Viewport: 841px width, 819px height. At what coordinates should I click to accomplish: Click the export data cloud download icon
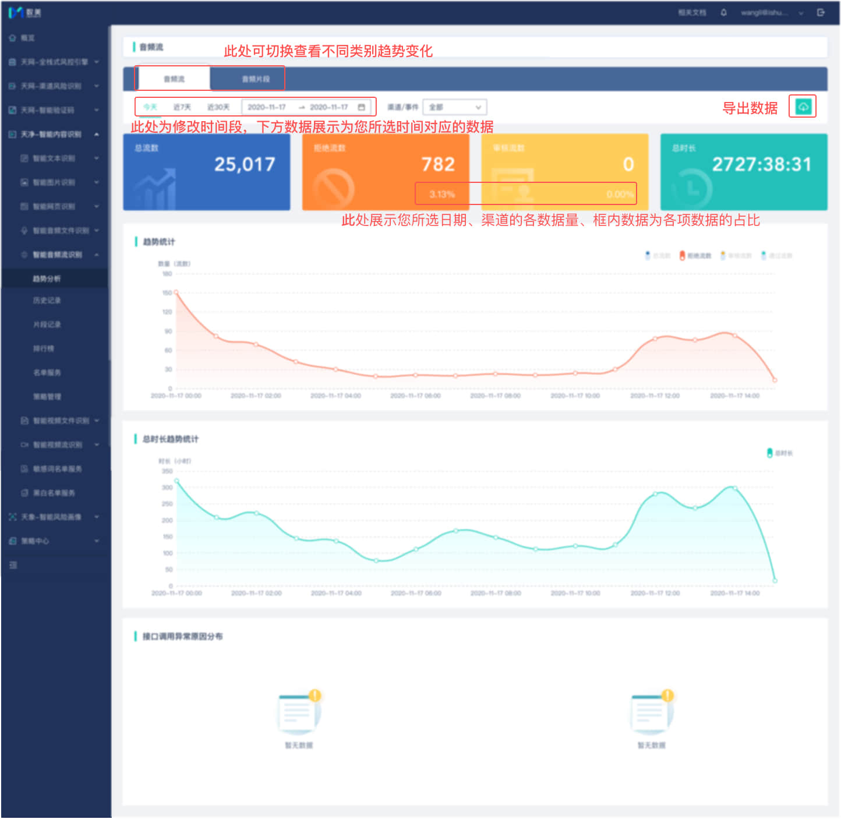click(803, 107)
